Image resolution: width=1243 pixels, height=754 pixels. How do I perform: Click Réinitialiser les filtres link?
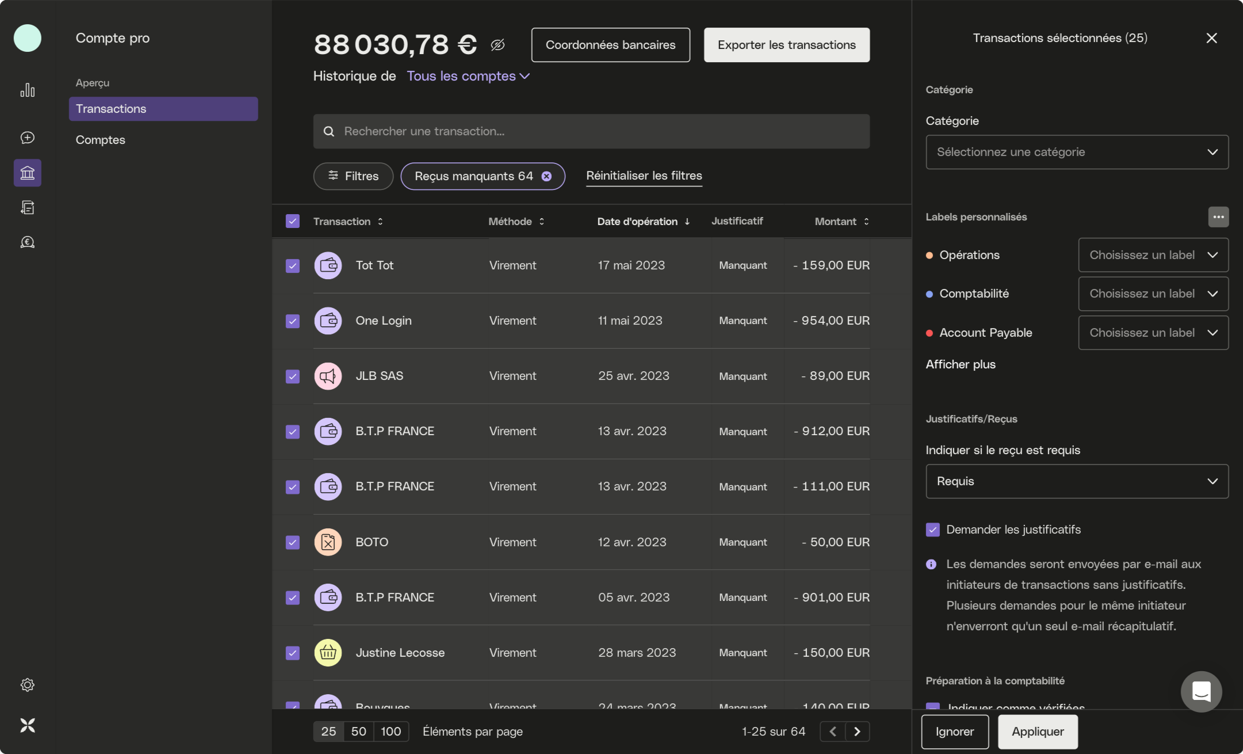pyautogui.click(x=644, y=176)
